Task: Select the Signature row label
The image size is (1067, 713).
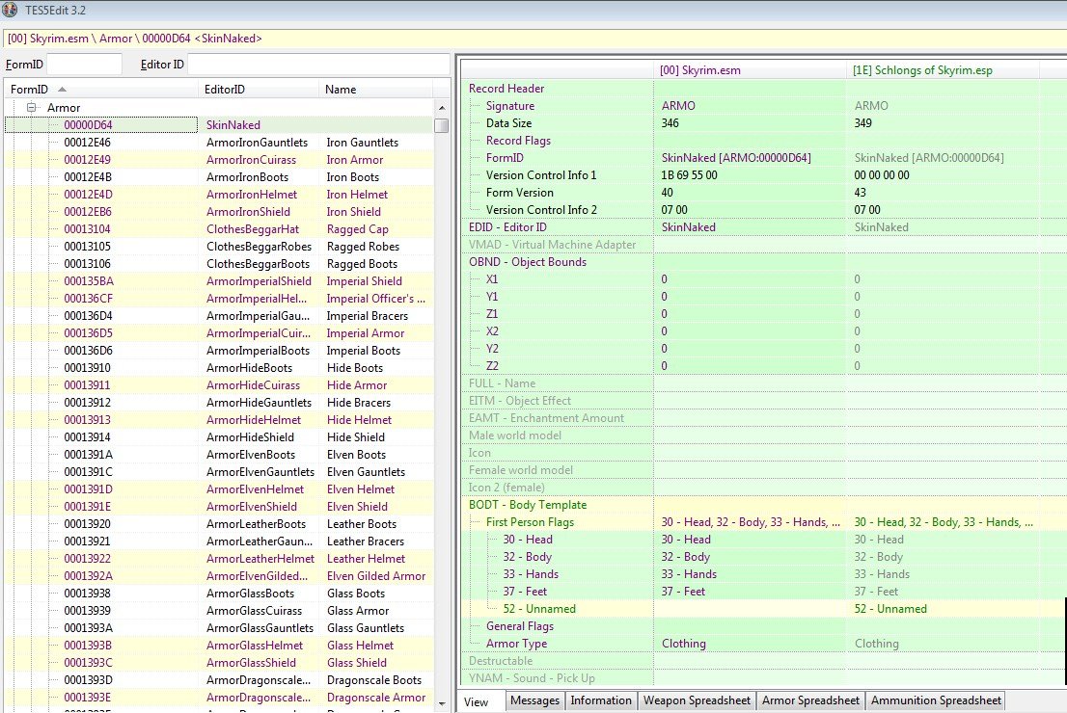Action: [x=510, y=106]
